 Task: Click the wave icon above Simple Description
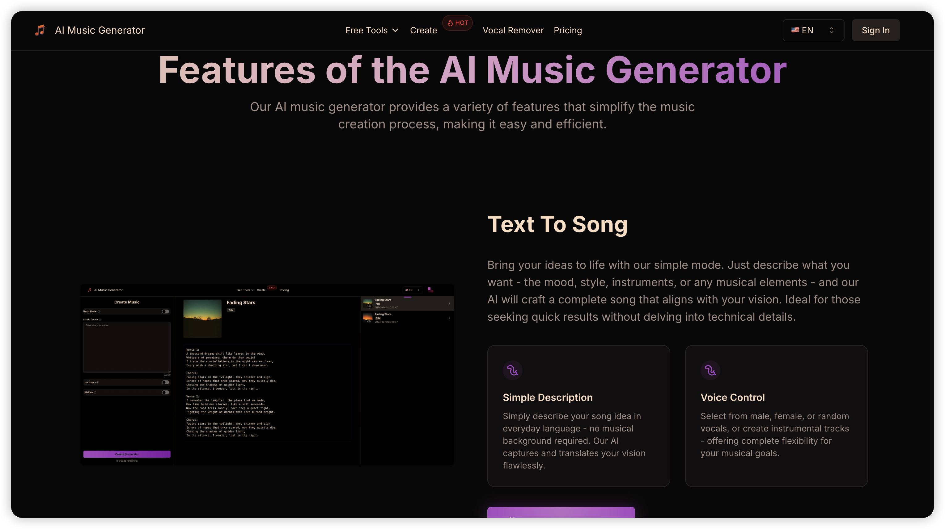coord(512,370)
